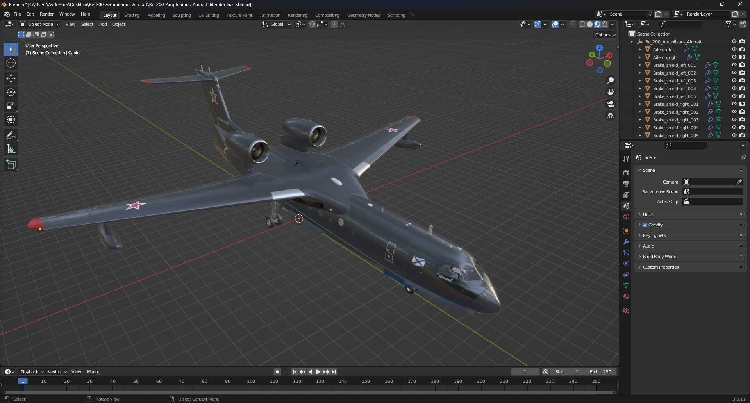The width and height of the screenshot is (750, 403).
Task: Switch to the Animation workspace tab
Action: pos(270,15)
